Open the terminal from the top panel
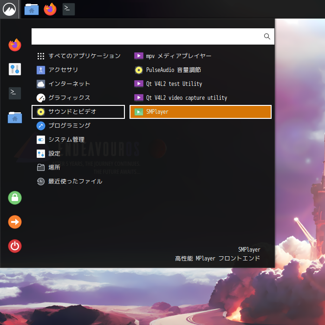The width and height of the screenshot is (325, 325). click(x=69, y=9)
